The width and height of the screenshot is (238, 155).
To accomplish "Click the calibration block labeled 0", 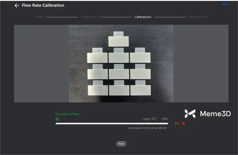I will pos(118,40).
